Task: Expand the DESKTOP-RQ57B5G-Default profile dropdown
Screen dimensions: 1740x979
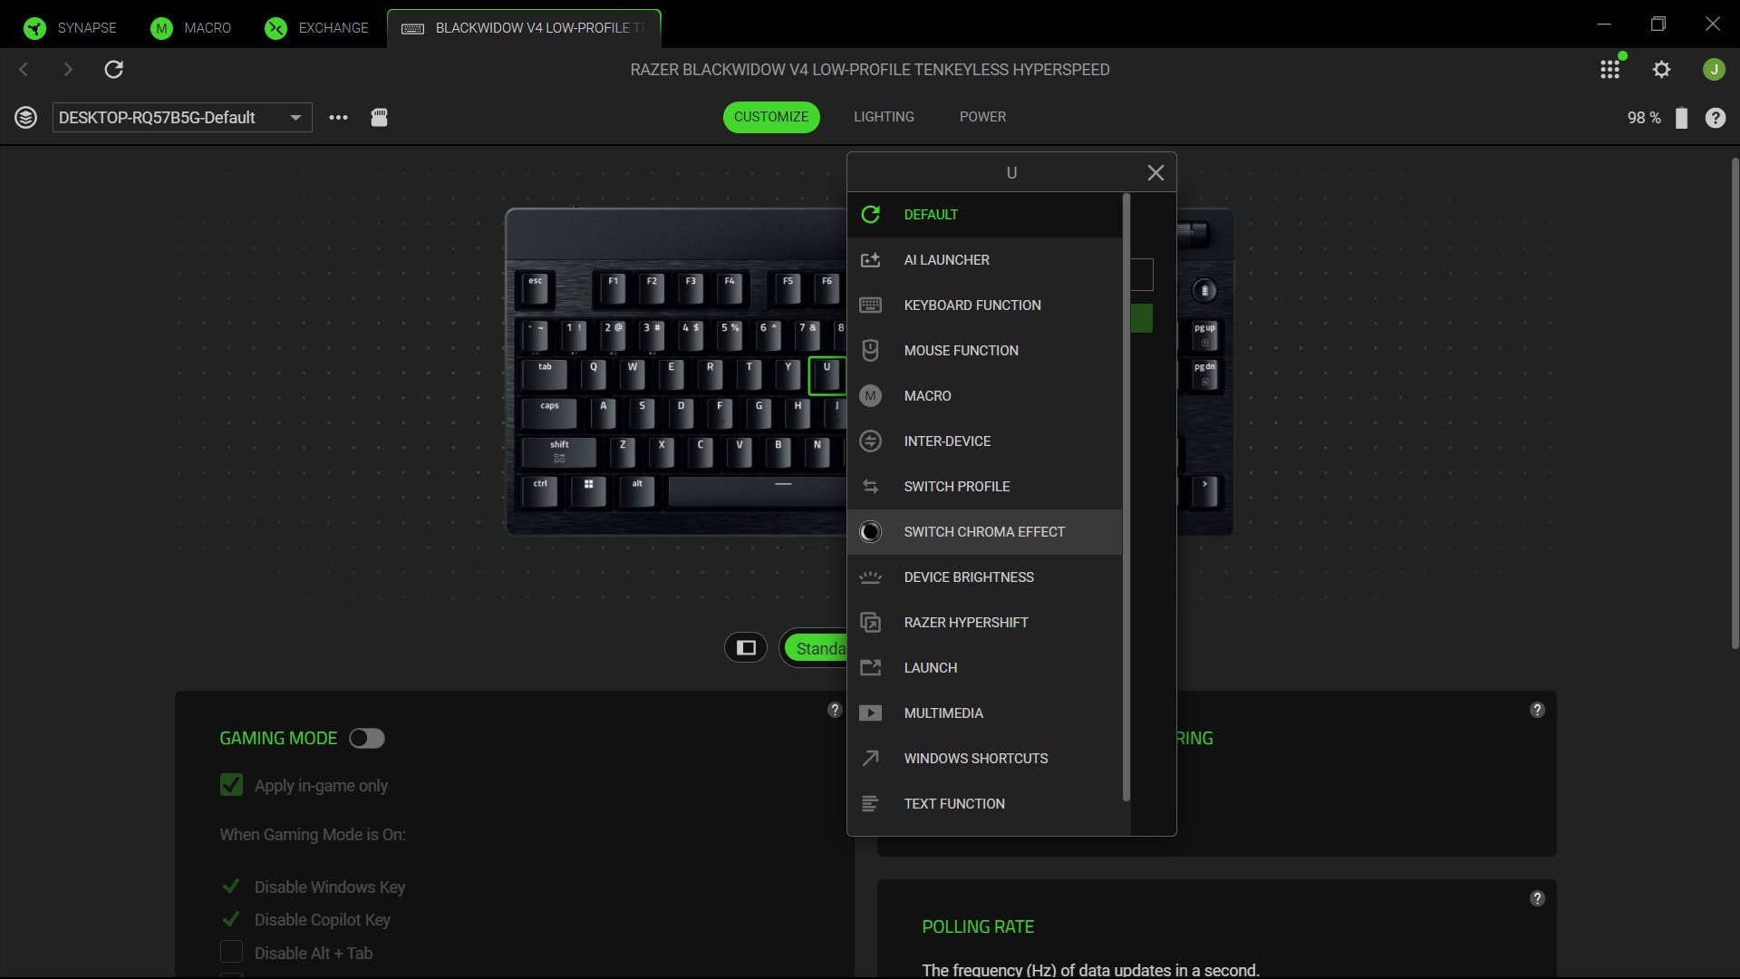Action: pyautogui.click(x=182, y=118)
